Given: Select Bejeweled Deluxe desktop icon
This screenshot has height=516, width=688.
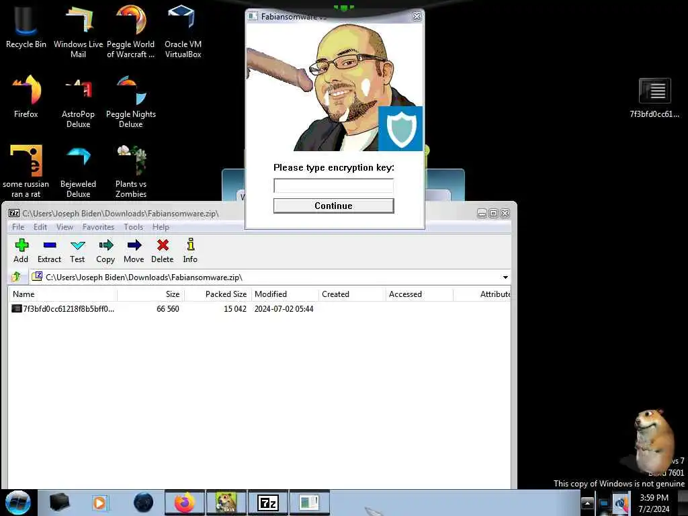Looking at the screenshot, I should point(78,171).
